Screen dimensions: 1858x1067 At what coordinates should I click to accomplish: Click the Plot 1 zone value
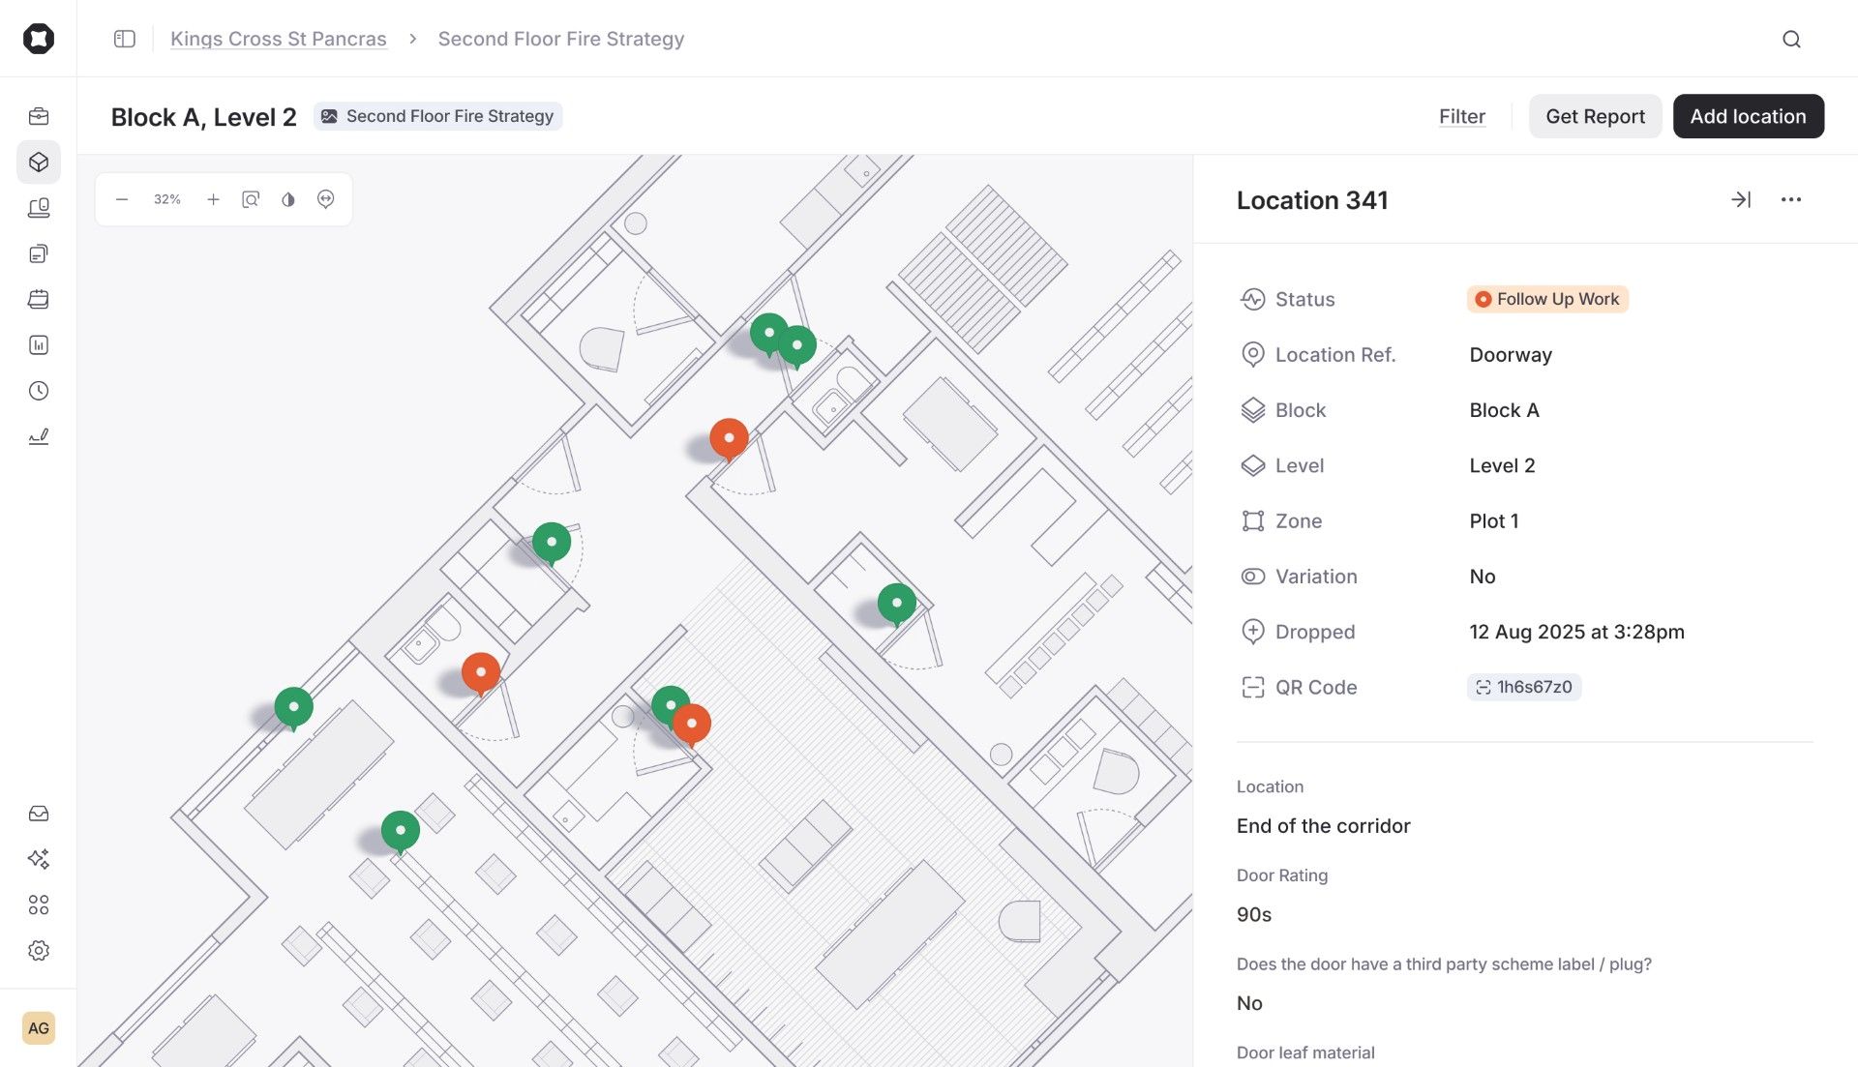pyautogui.click(x=1494, y=521)
